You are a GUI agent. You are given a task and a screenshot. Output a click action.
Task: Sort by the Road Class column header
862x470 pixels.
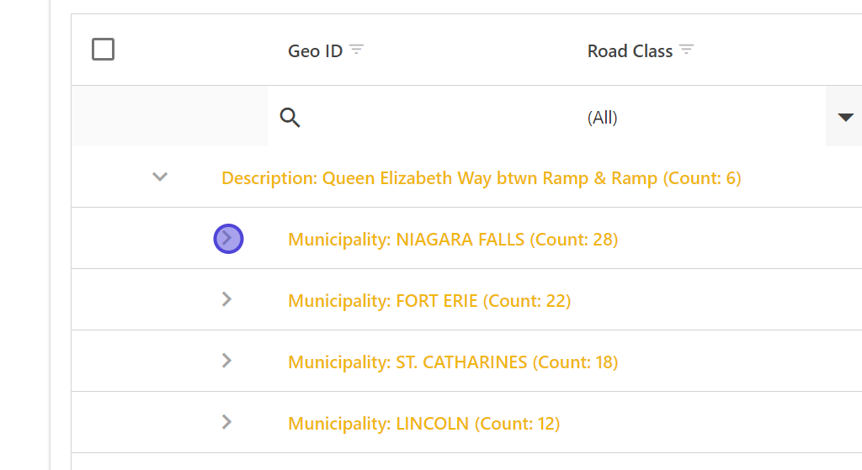click(x=630, y=51)
